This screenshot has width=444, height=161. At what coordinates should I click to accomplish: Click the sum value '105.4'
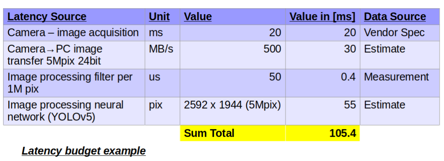point(323,133)
